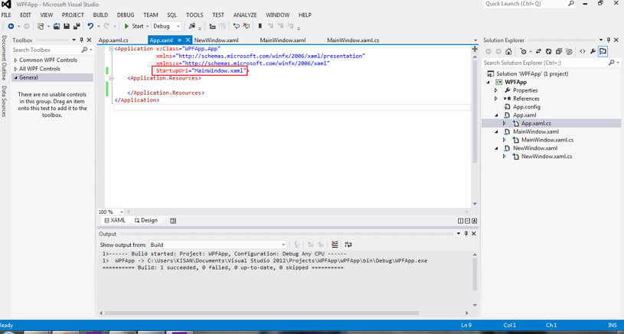
Task: Expand the Properties node in Solution Explorer
Action: 496,90
